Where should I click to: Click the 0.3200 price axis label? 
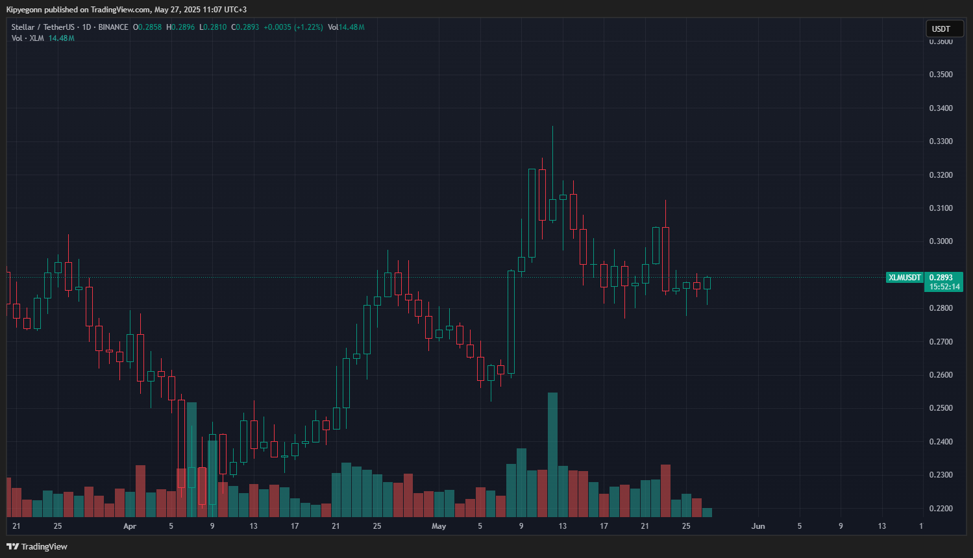coord(941,175)
